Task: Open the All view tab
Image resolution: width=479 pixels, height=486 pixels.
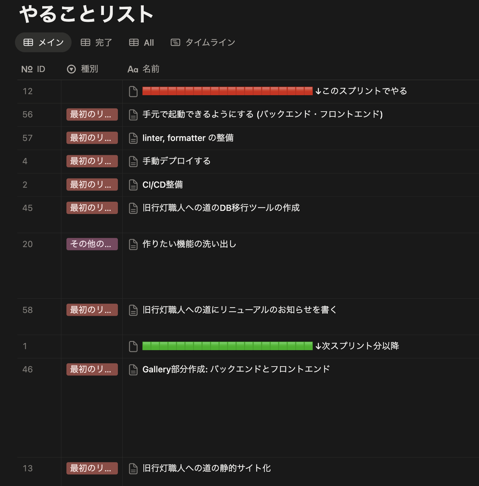Action: tap(142, 43)
